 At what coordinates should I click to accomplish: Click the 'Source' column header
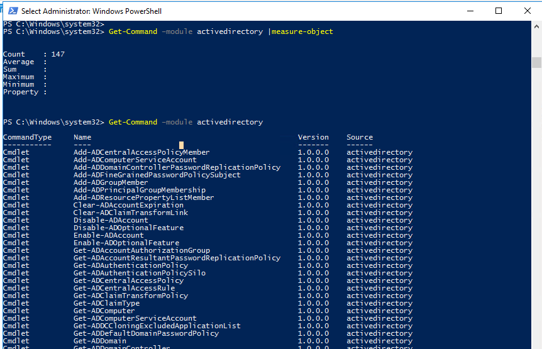tap(360, 137)
